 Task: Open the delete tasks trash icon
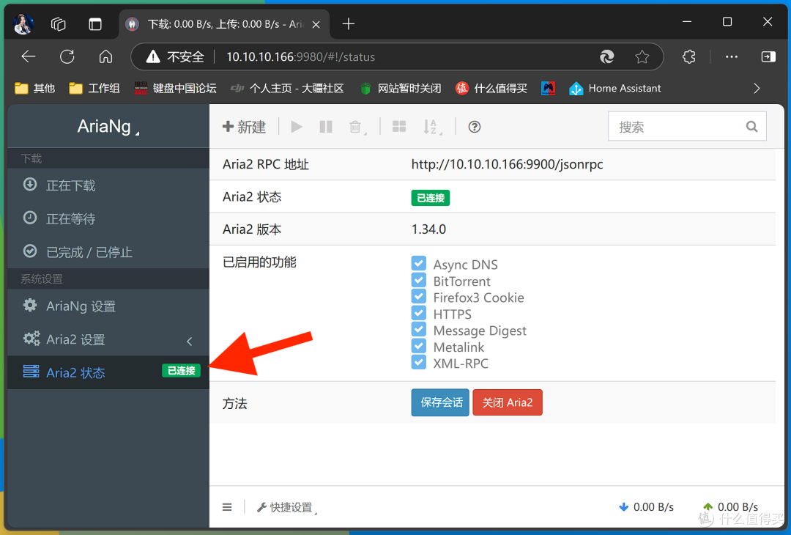coord(355,126)
